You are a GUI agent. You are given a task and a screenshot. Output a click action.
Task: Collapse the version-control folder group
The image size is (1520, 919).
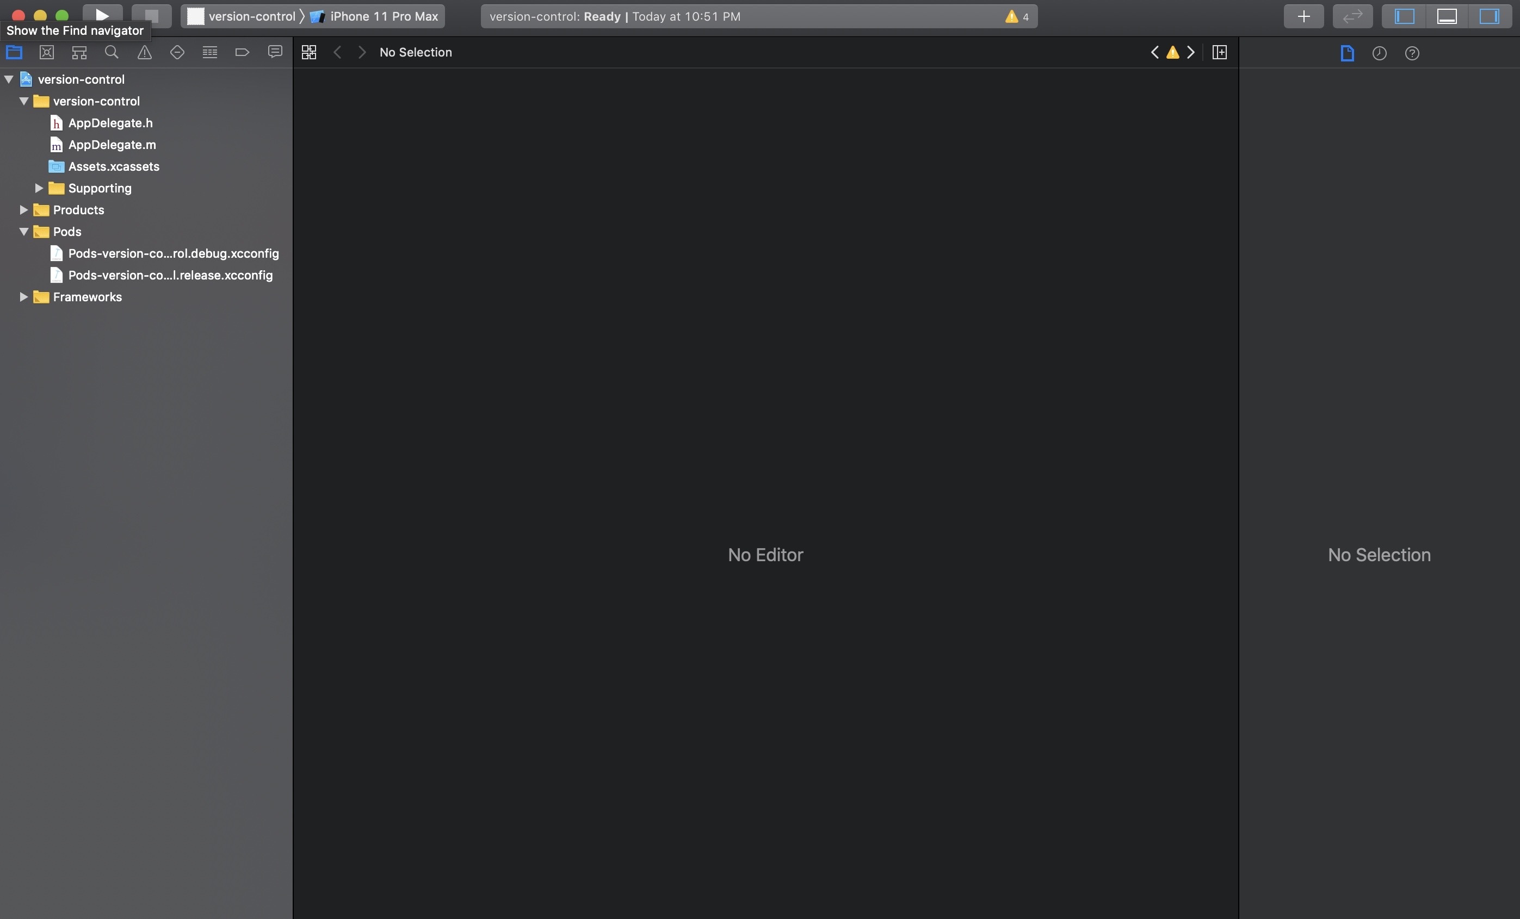point(23,101)
